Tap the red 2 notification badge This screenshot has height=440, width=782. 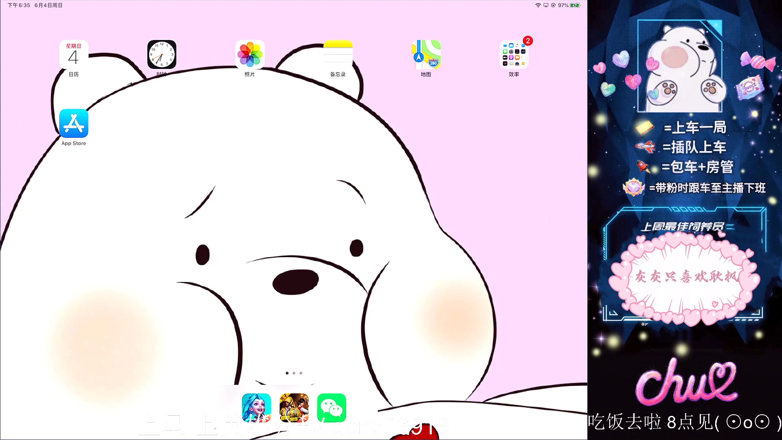point(528,41)
